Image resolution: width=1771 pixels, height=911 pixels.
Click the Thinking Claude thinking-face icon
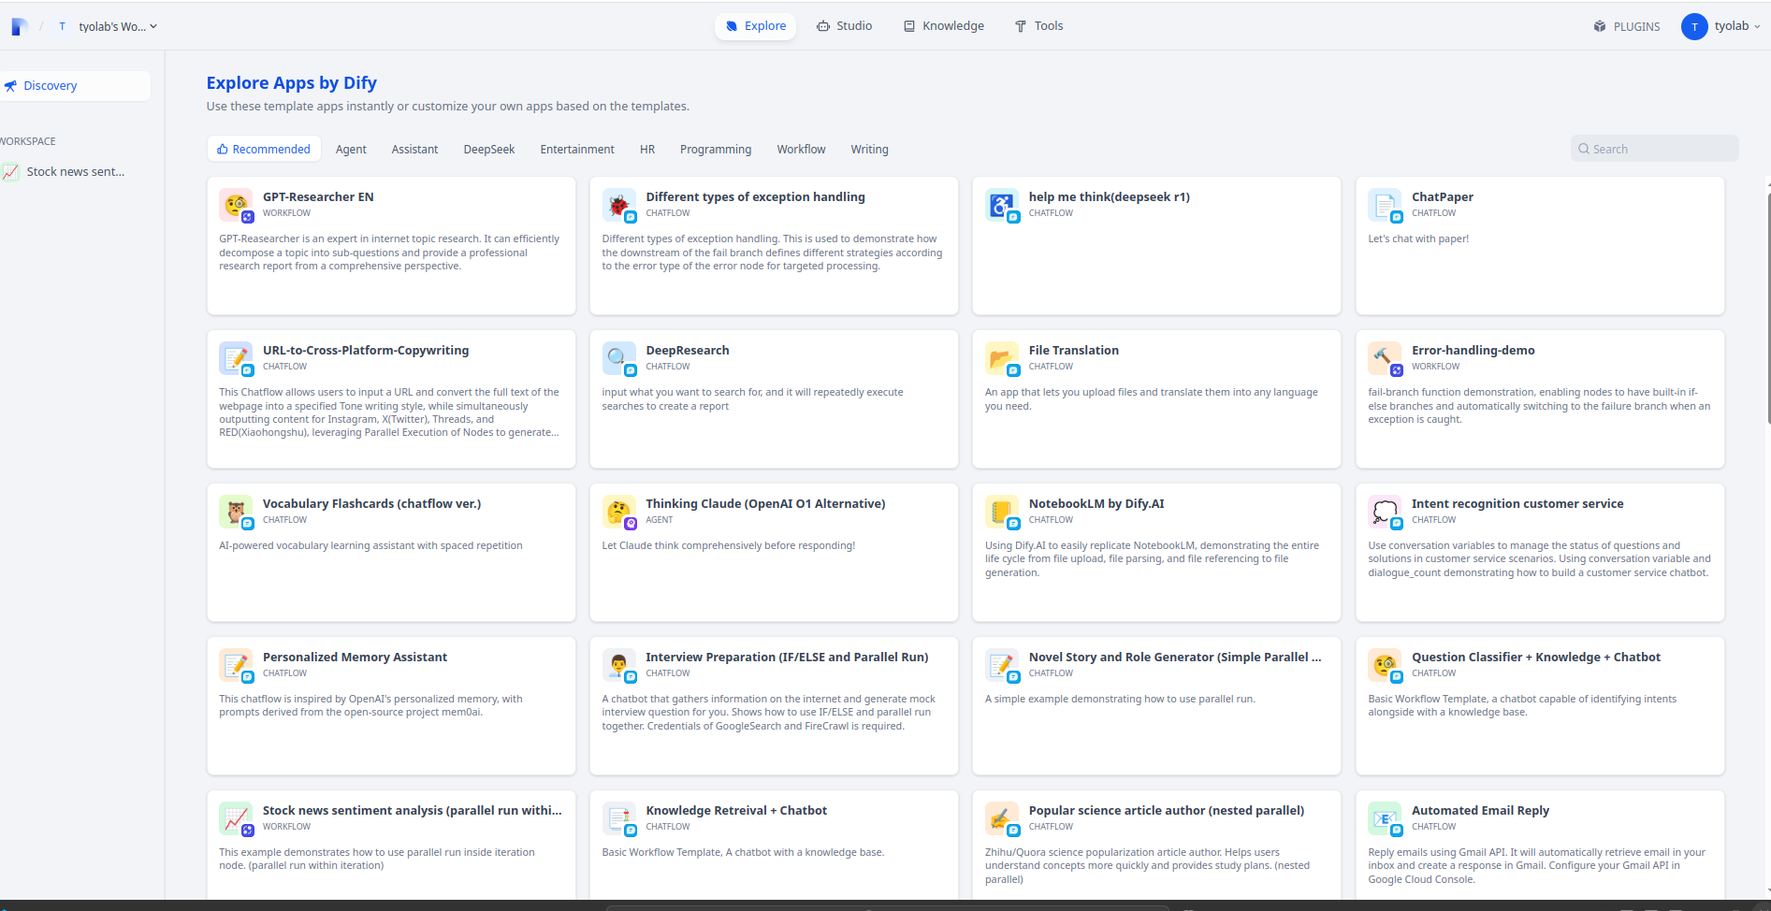(x=618, y=511)
